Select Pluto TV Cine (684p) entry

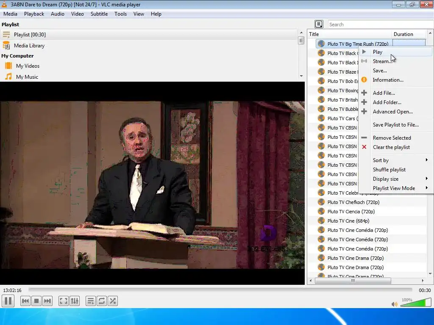348,221
